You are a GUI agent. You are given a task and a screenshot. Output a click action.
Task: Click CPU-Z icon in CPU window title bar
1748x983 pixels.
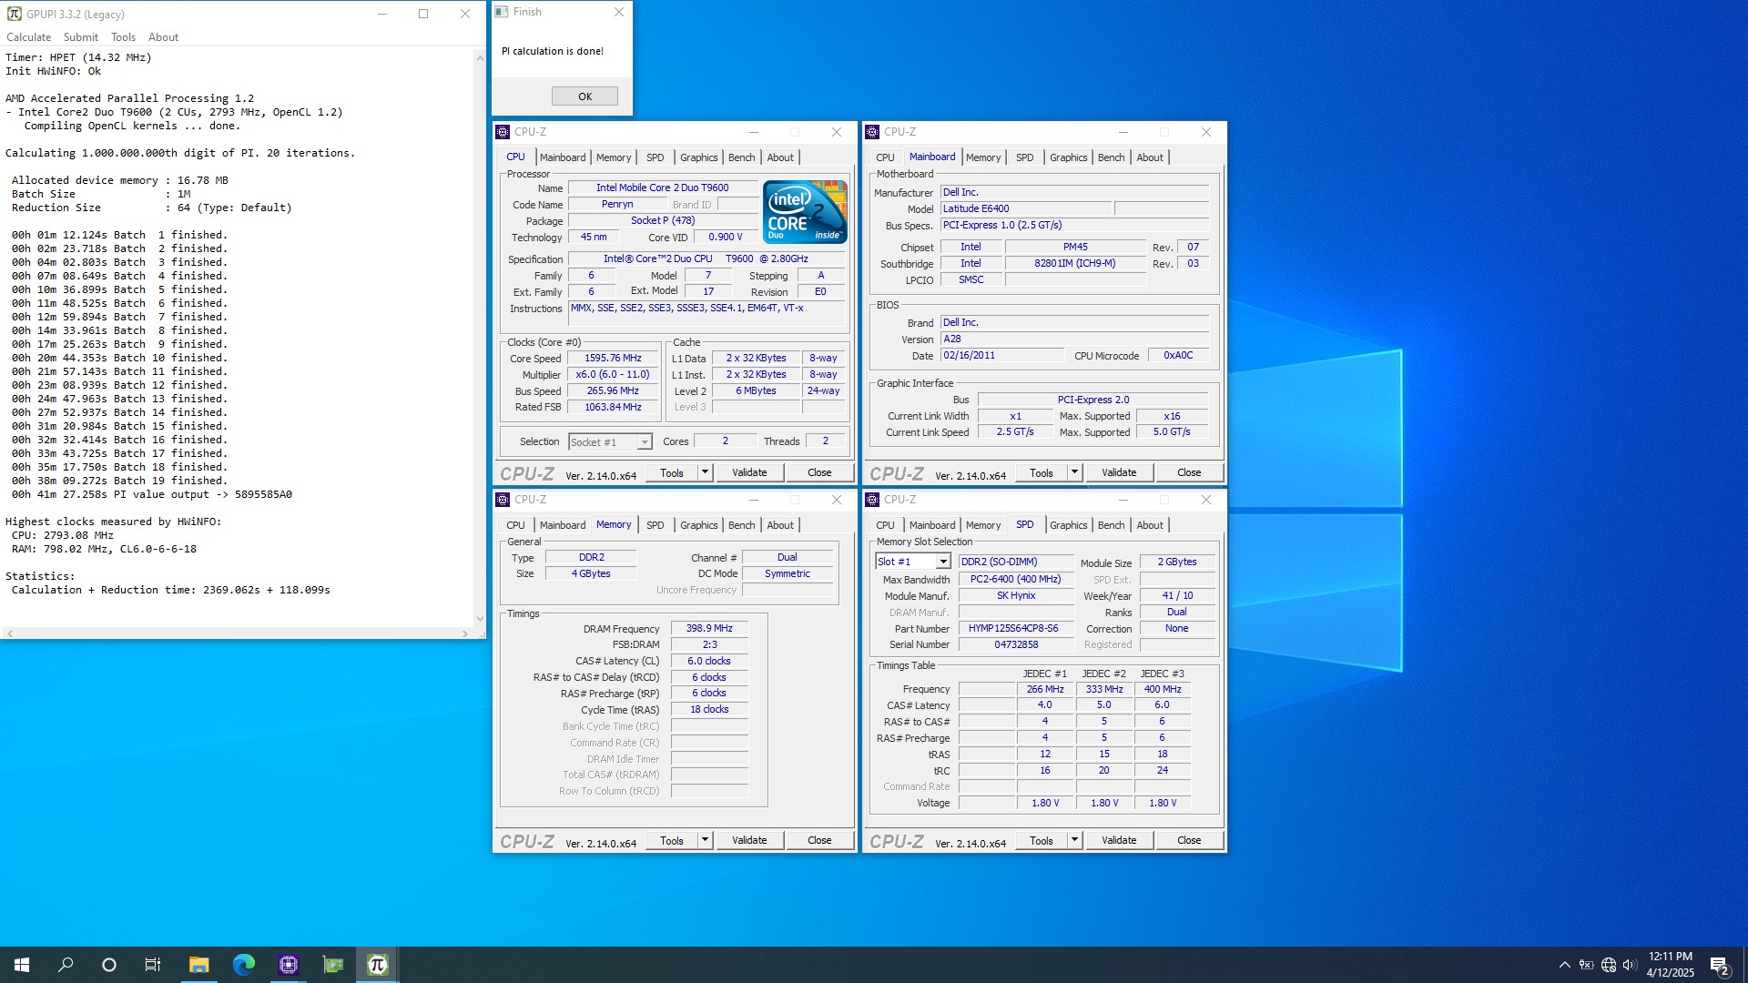click(x=503, y=132)
